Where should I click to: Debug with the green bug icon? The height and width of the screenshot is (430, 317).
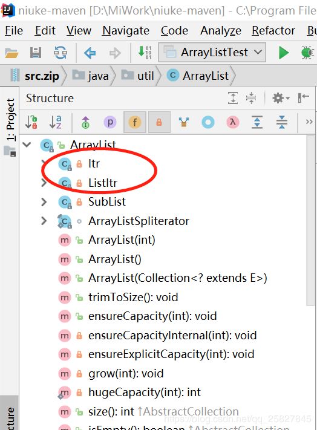click(x=308, y=53)
